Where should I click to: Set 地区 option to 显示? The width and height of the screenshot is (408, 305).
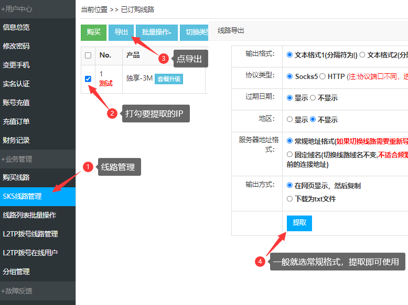tap(290, 119)
